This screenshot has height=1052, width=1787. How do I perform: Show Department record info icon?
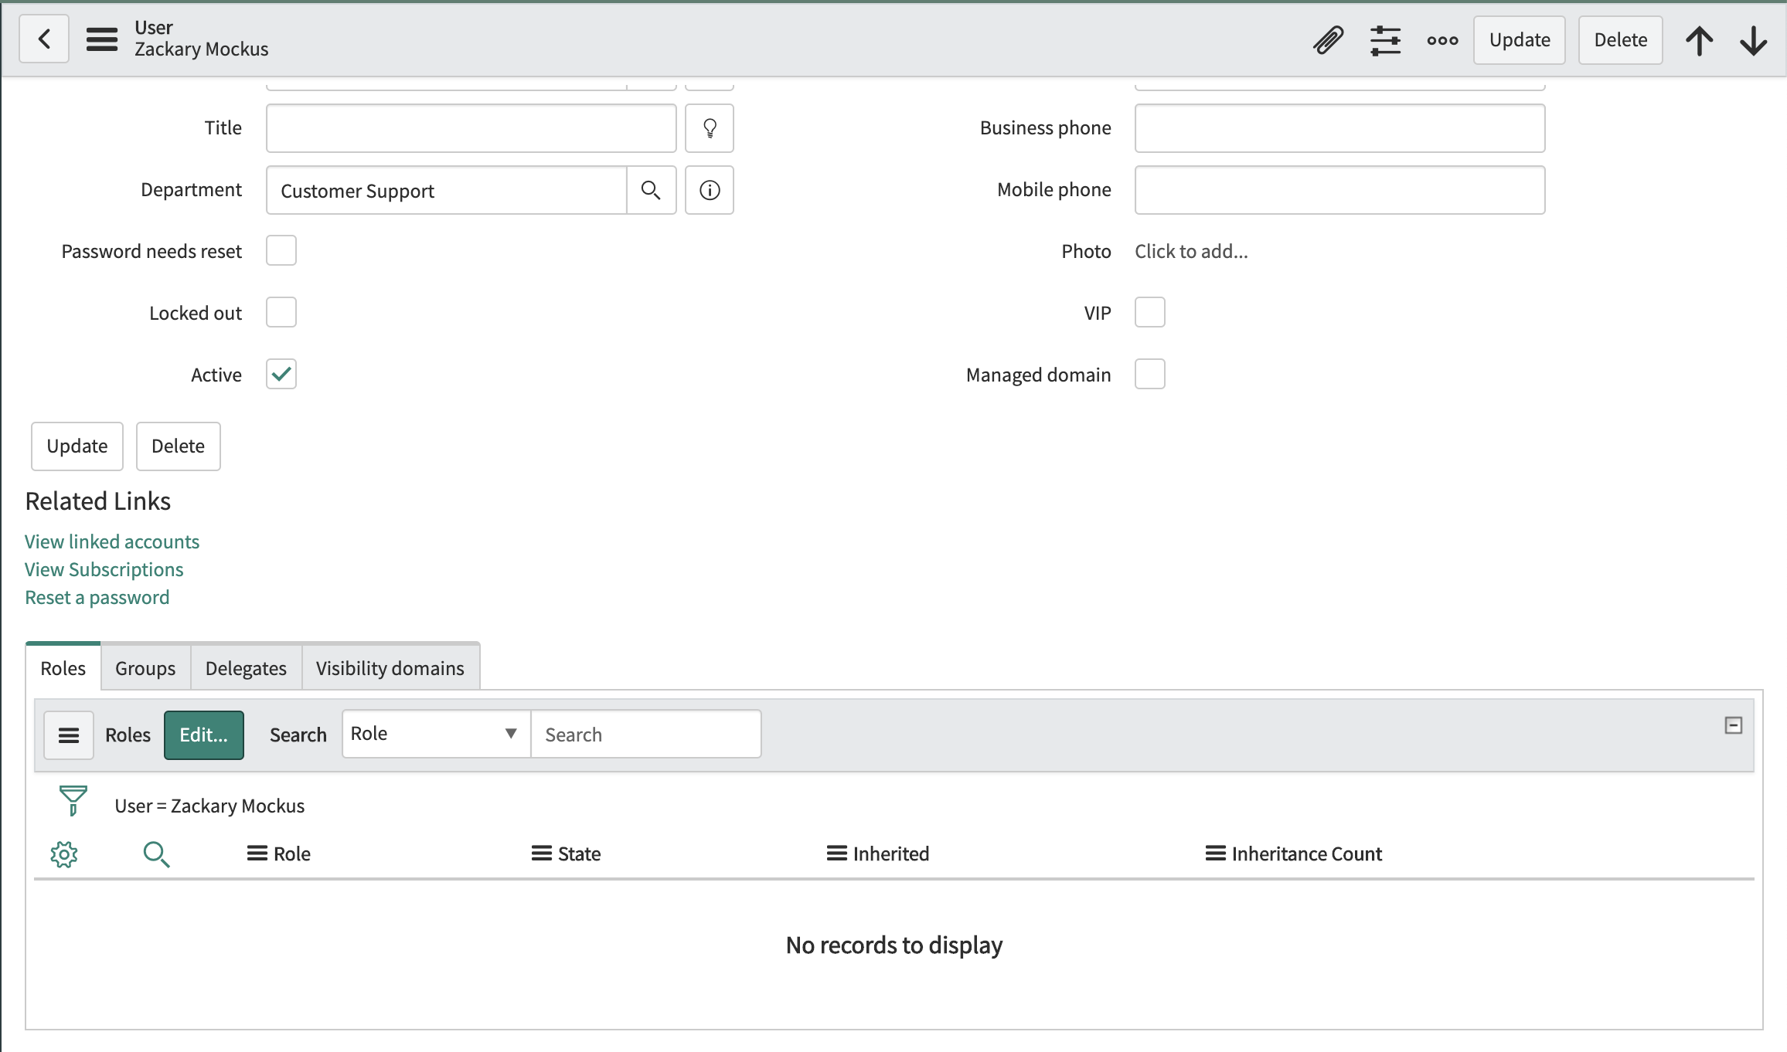[709, 190]
